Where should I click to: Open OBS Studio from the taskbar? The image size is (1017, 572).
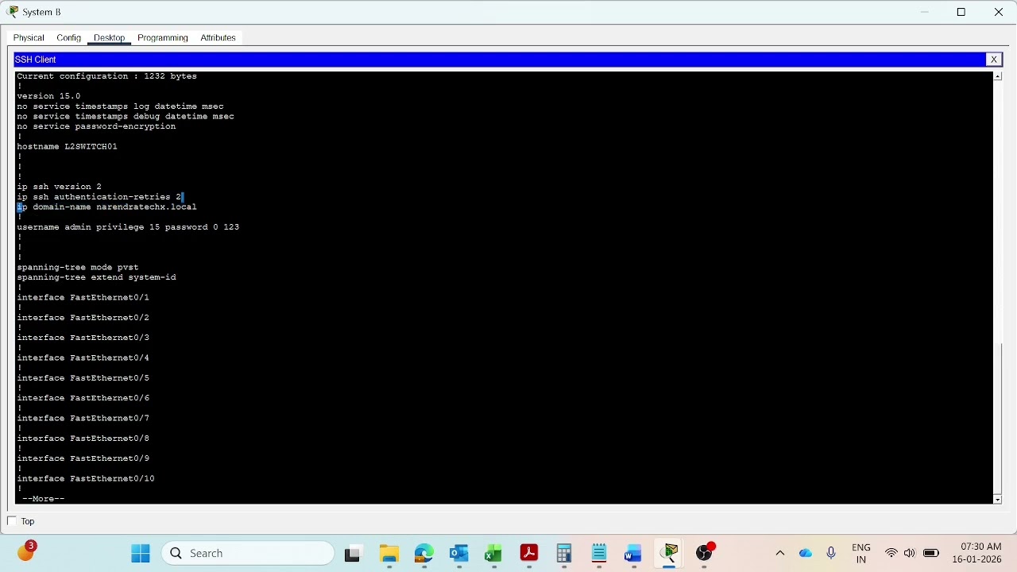(705, 554)
